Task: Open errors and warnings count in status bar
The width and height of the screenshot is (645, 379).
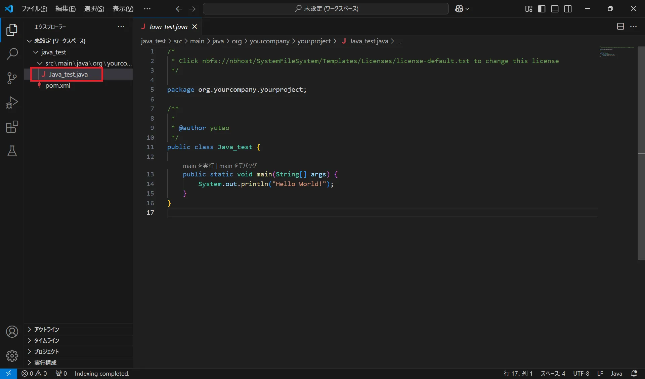Action: [34, 373]
